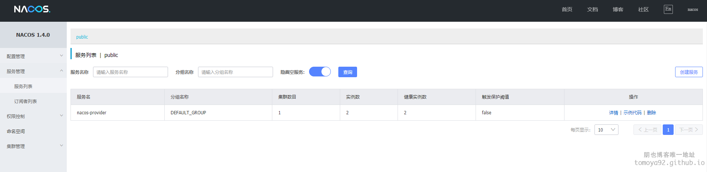Click the 集群数目 column header
The width and height of the screenshot is (707, 172).
(x=306, y=97)
